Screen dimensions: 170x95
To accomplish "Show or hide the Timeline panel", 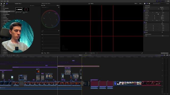I will click(160, 1).
